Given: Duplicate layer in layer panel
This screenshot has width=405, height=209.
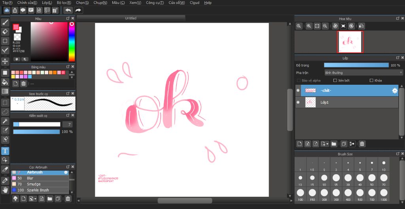Looking at the screenshot, I should click(x=344, y=144).
